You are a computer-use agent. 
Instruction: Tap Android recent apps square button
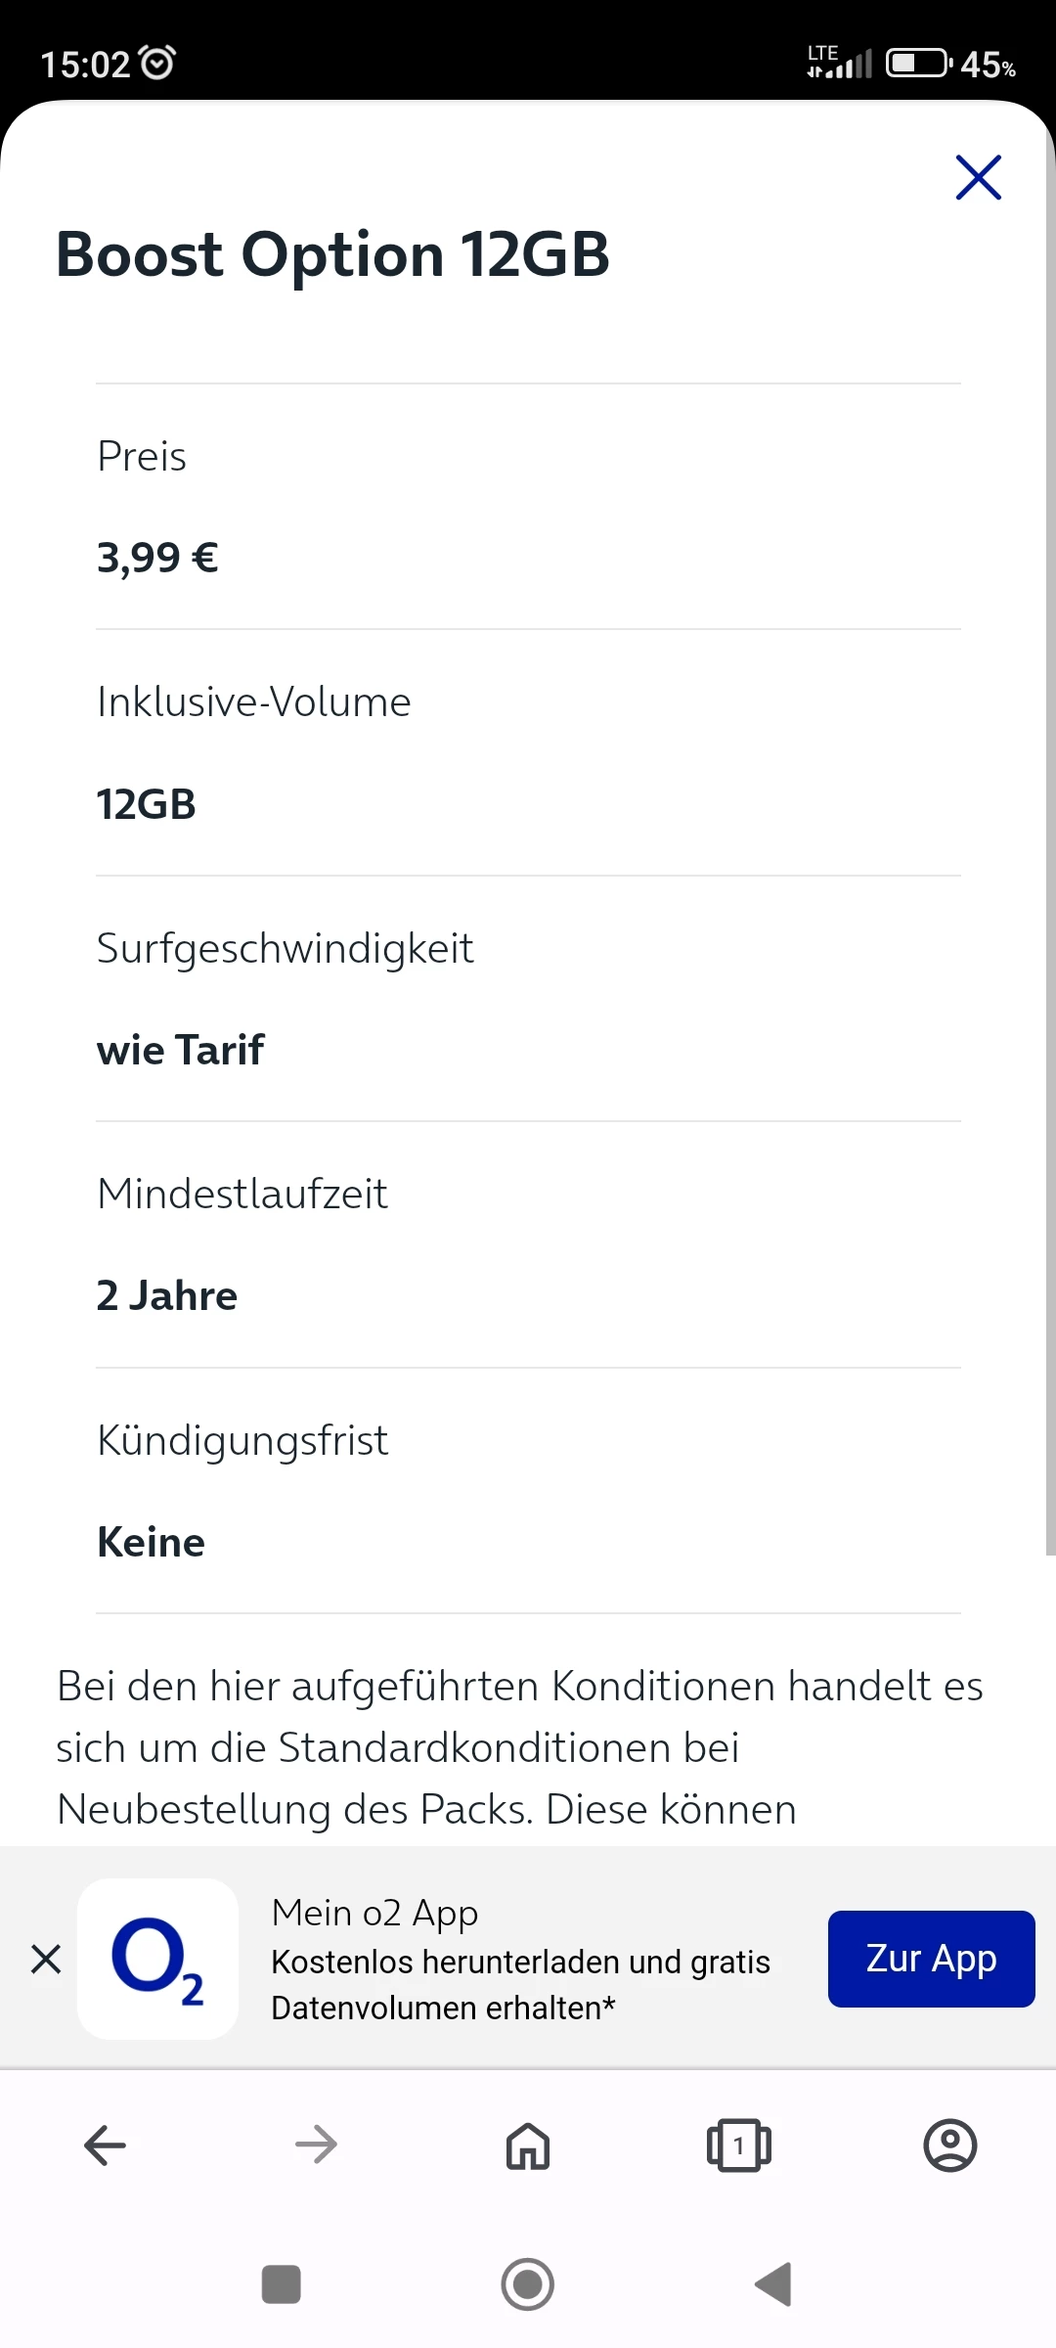click(282, 2284)
